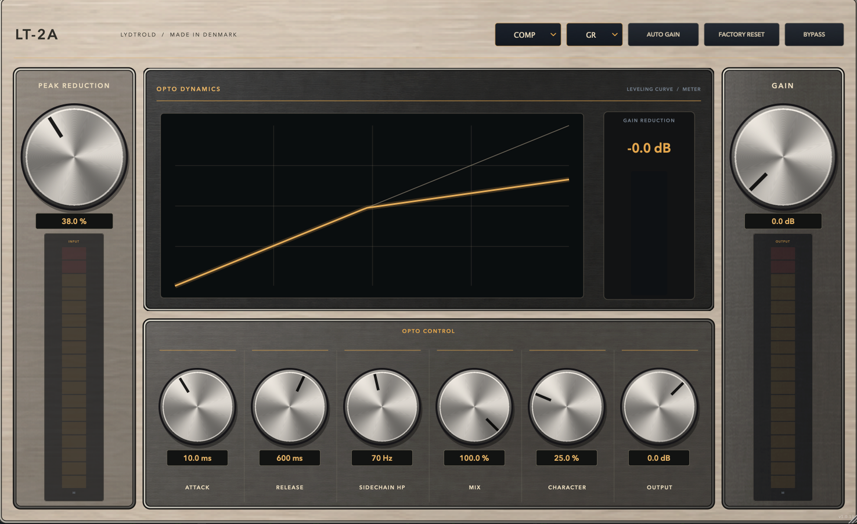Click the Release knob
Viewport: 857px width, 524px height.
coord(290,407)
